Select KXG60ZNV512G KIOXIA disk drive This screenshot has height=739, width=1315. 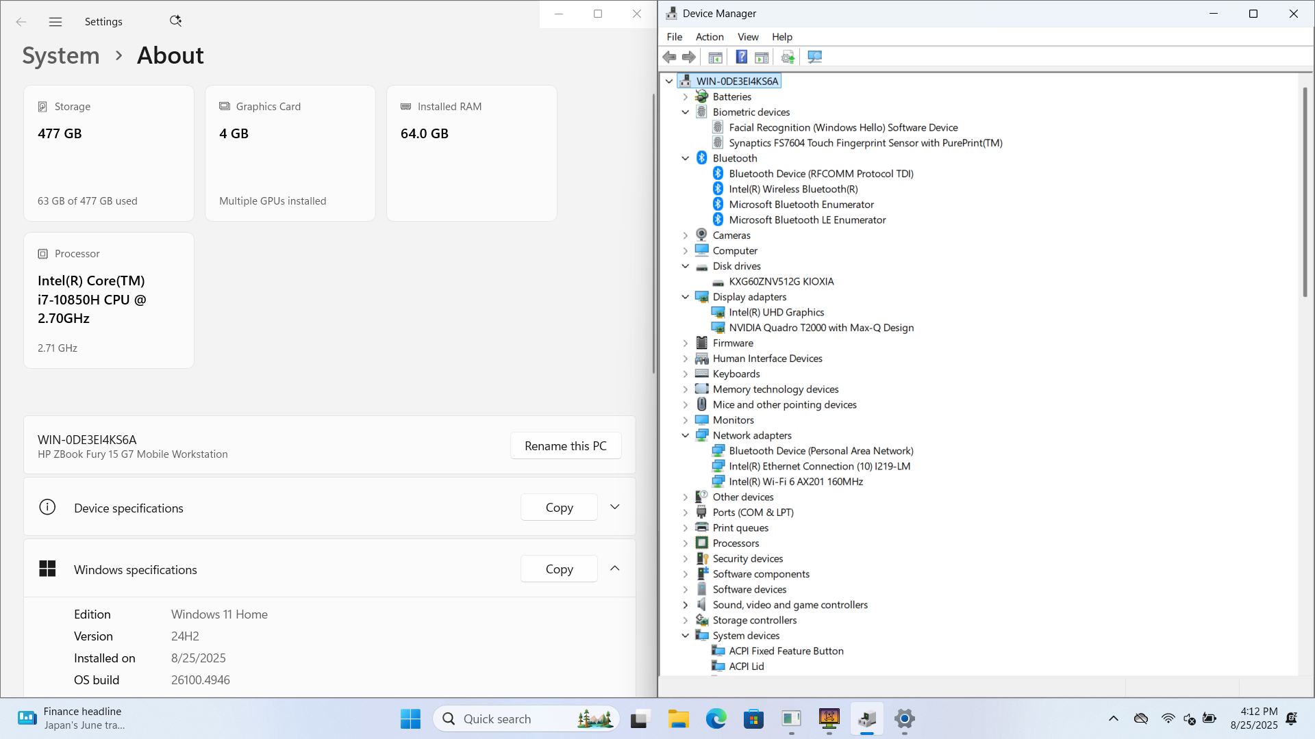(781, 282)
